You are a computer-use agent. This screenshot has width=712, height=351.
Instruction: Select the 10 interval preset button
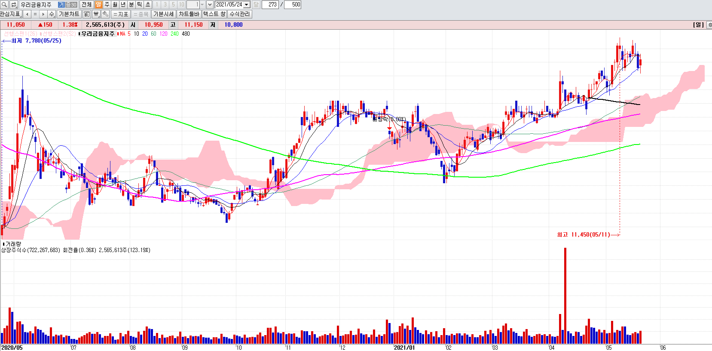[x=181, y=4]
